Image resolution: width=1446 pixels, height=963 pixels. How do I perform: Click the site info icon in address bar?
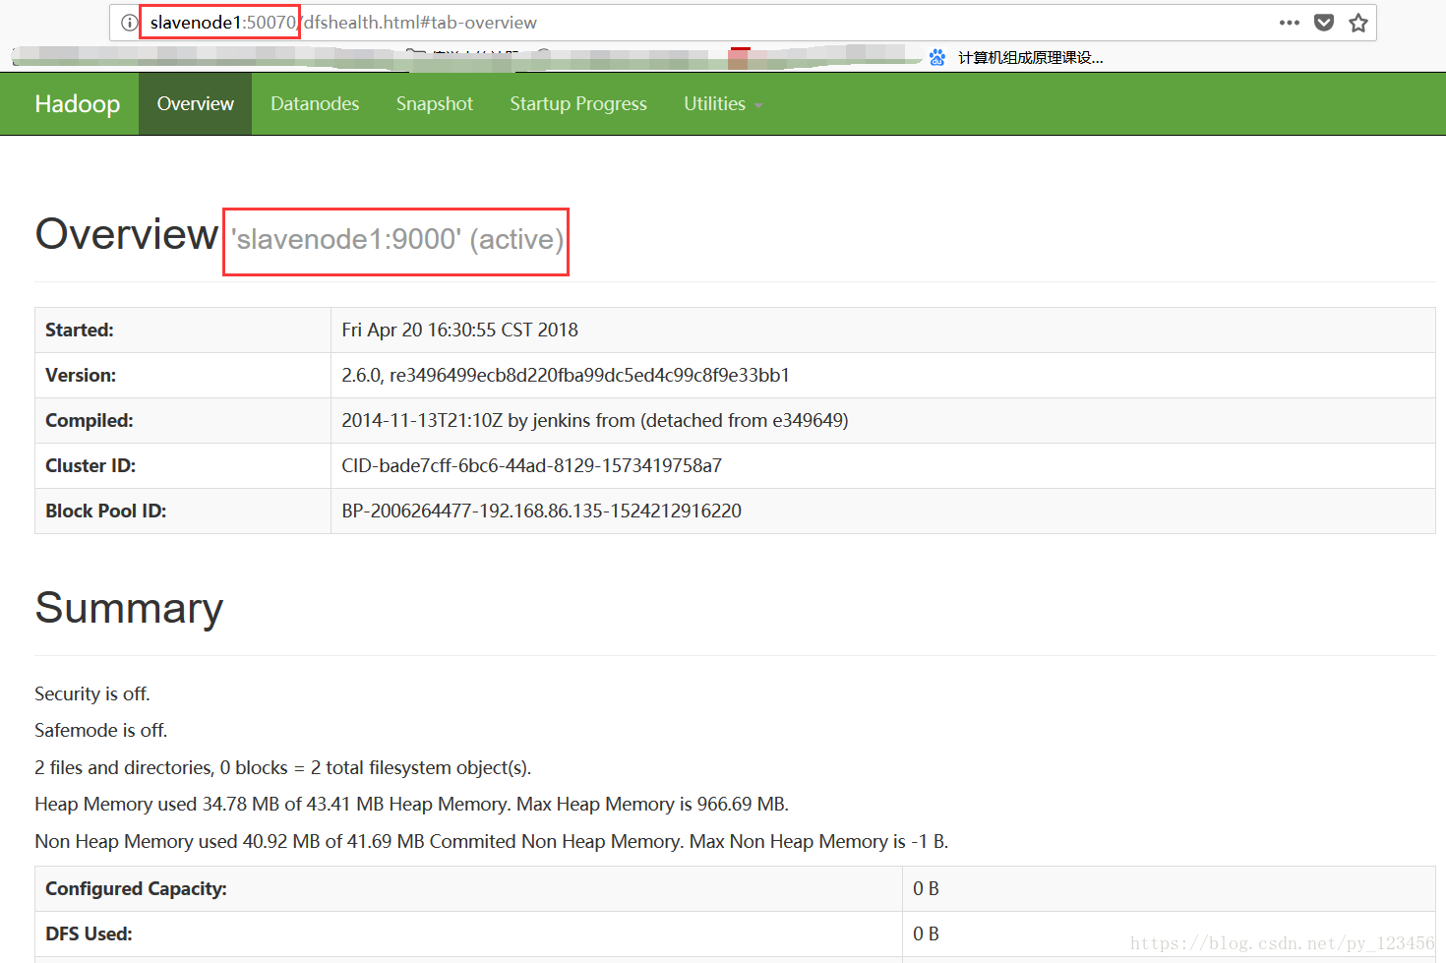pos(129,23)
